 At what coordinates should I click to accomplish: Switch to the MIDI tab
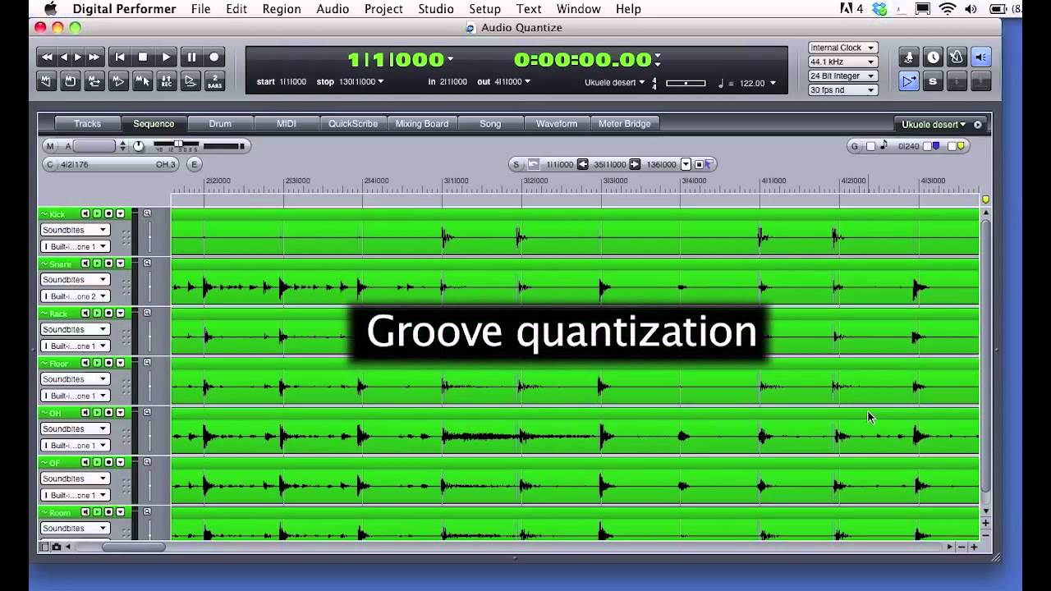click(287, 124)
